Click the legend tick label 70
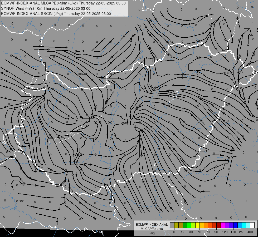The width and height of the screenshot is (258, 237). coord(208,232)
